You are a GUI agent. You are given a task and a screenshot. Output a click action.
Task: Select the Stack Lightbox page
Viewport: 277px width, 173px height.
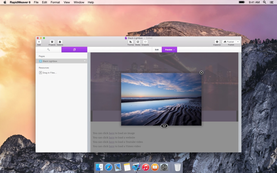(62, 61)
